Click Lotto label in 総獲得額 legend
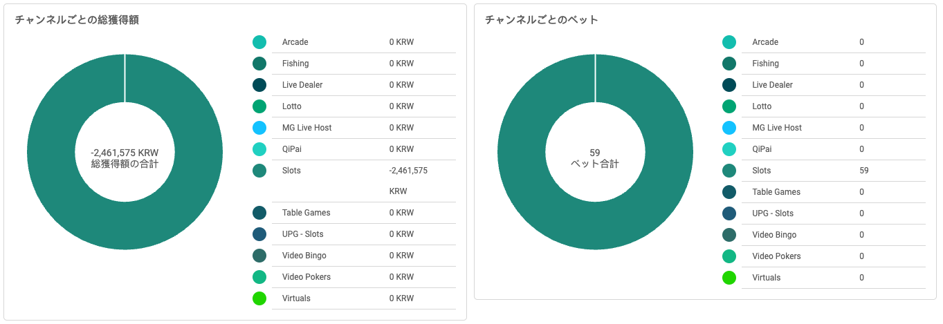Screen dimensions: 943x324 point(291,106)
